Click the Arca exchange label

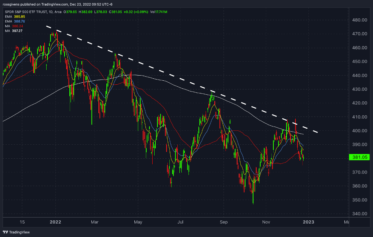tap(58, 12)
